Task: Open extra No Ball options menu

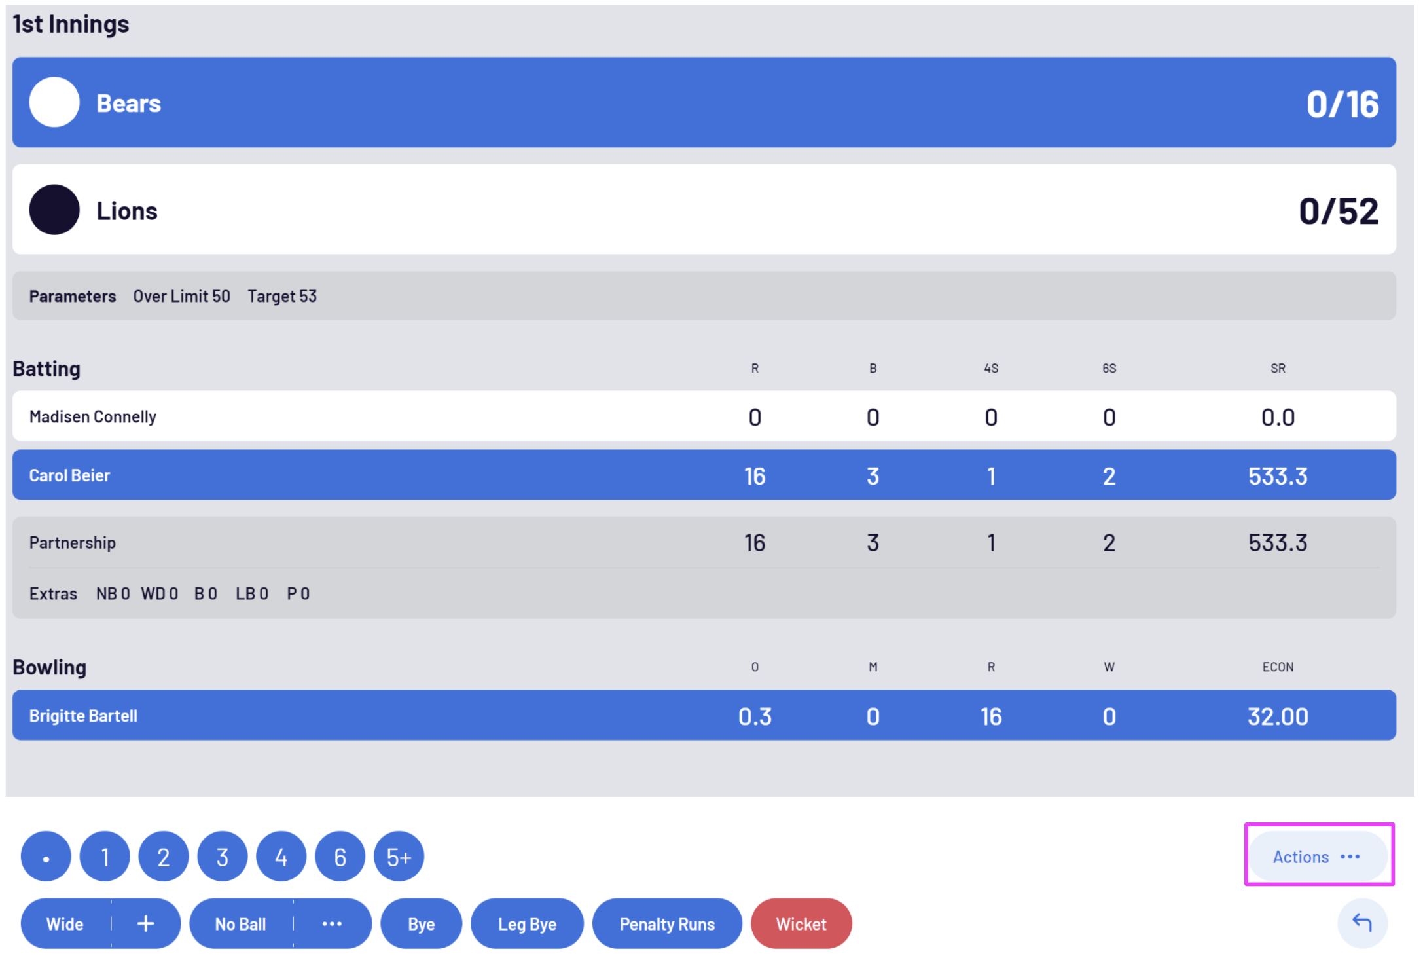Action: 333,923
